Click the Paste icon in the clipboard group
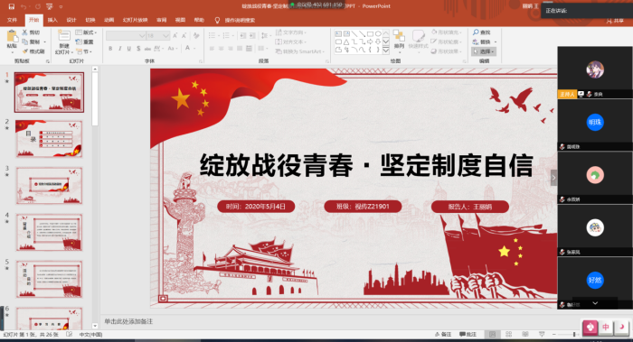This screenshot has height=342, width=633. click(12, 42)
